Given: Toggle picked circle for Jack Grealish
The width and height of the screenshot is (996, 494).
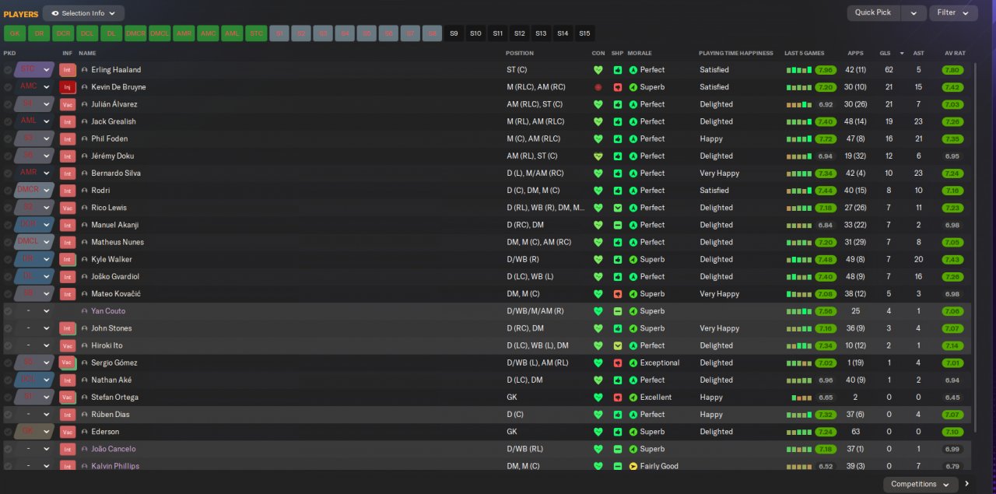Looking at the screenshot, I should 8,121.
